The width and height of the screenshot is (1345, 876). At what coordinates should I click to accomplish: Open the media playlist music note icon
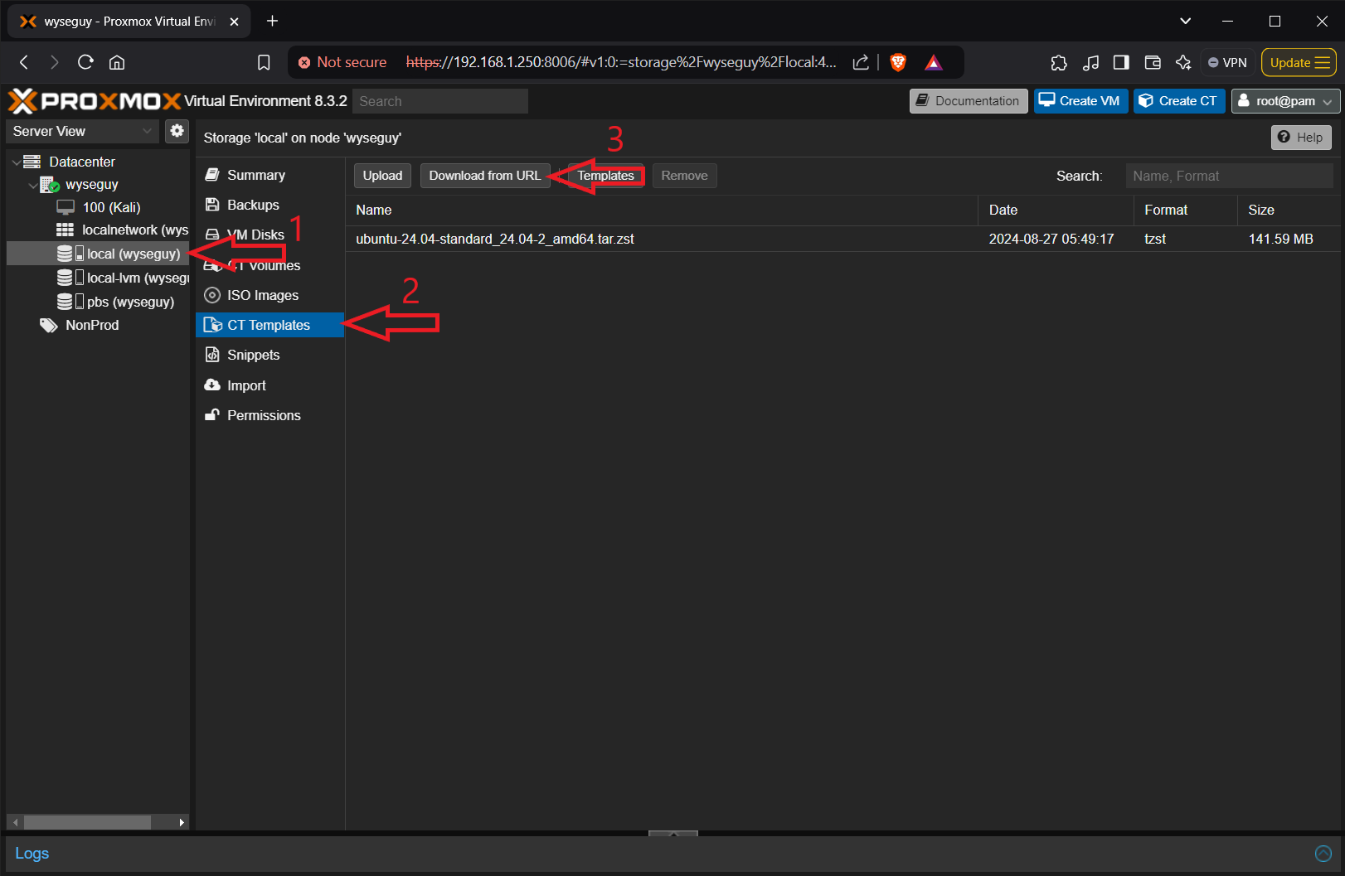1090,62
